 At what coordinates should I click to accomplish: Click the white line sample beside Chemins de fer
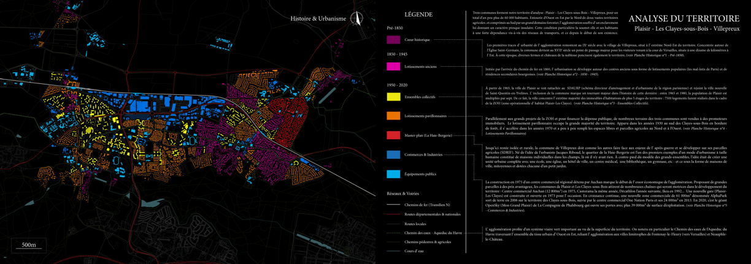394,205
